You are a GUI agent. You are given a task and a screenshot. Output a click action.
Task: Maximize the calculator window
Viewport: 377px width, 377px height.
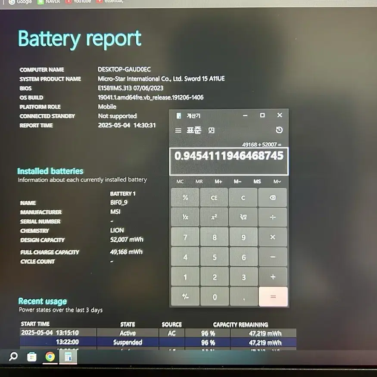point(262,115)
